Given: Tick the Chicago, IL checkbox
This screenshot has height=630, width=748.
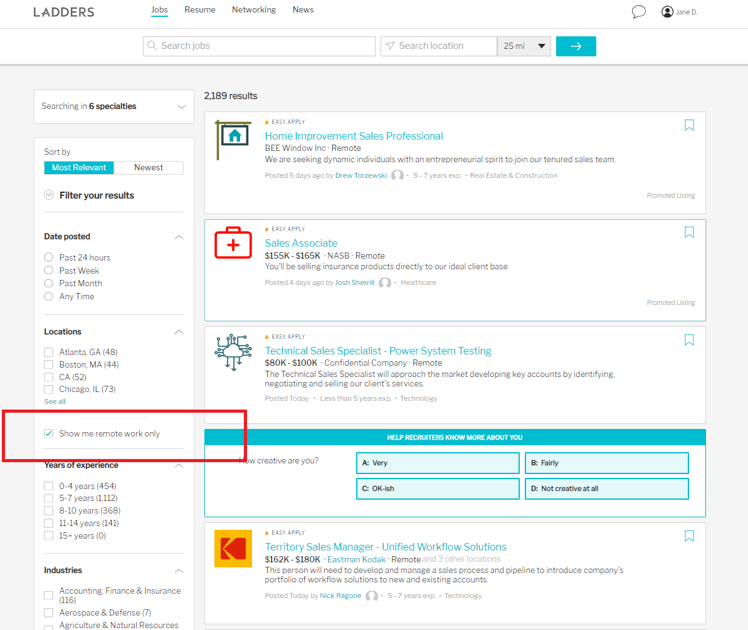Looking at the screenshot, I should (49, 390).
